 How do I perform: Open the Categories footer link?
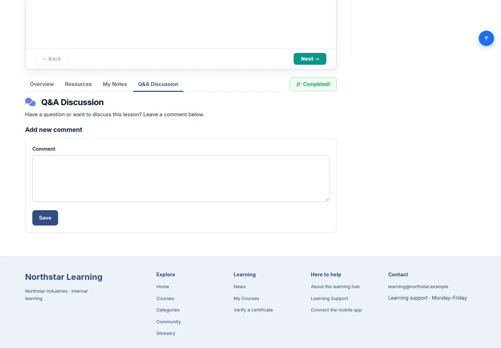168,310
